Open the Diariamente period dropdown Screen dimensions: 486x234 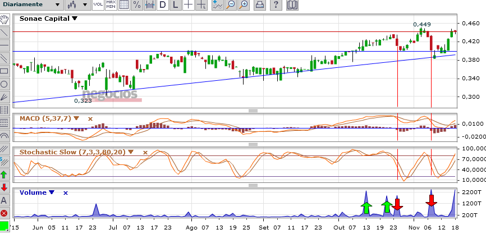(x=31, y=4)
